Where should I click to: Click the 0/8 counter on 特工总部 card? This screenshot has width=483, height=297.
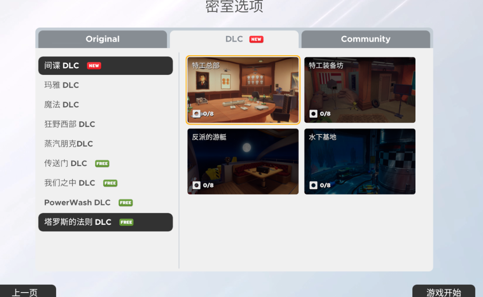point(208,114)
